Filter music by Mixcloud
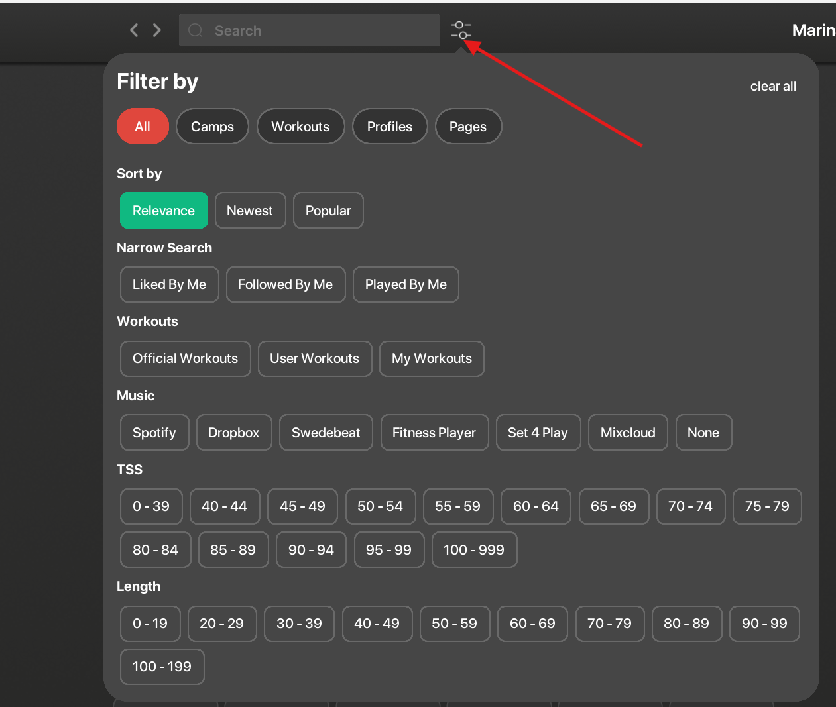Image resolution: width=836 pixels, height=707 pixels. click(x=628, y=433)
